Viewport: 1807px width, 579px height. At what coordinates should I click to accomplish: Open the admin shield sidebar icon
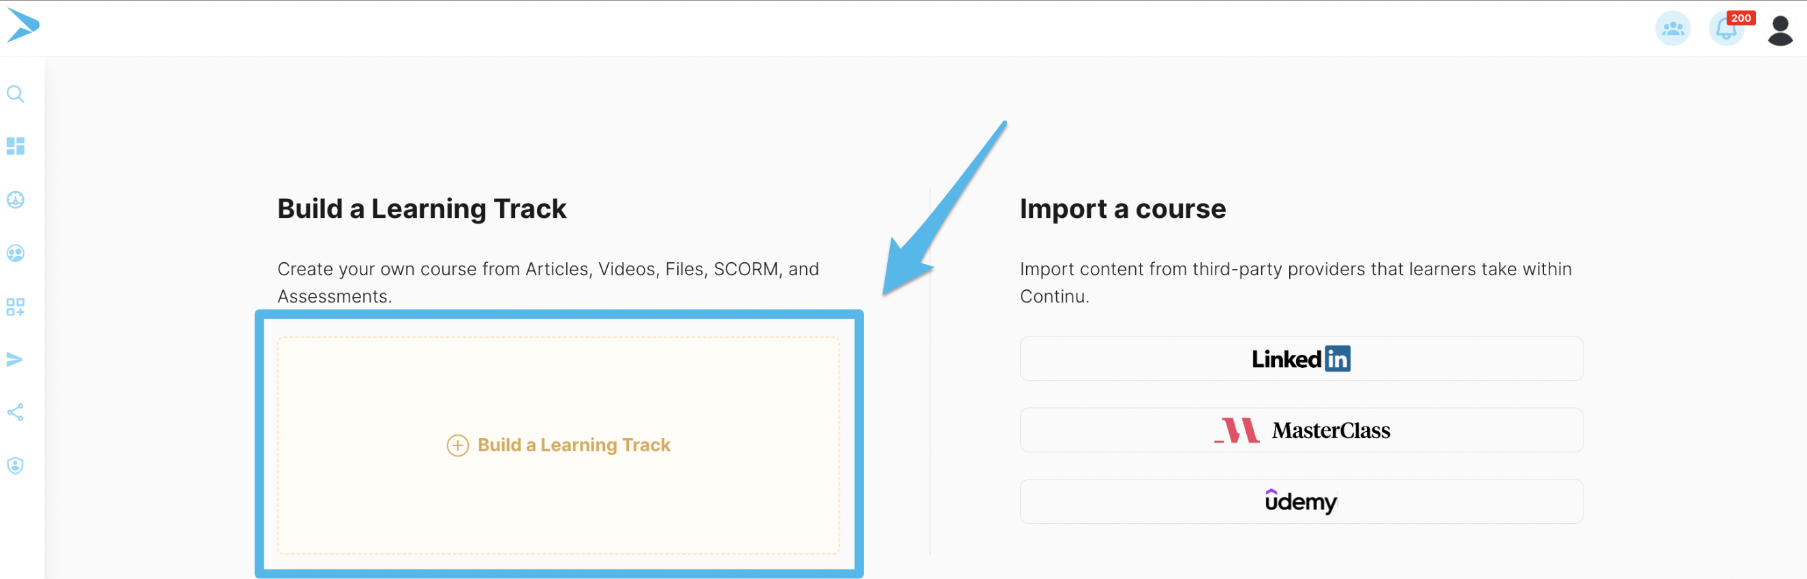tap(16, 465)
